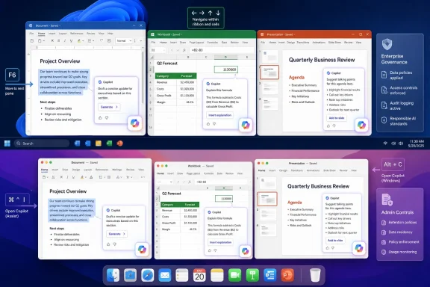Click Generate button in Windows Word Copilot card
430x287 pixels.
[x=109, y=107]
